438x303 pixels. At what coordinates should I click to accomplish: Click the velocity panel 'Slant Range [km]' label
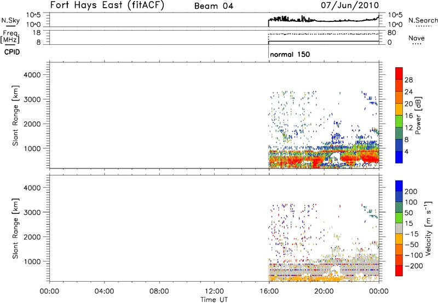click(15, 229)
